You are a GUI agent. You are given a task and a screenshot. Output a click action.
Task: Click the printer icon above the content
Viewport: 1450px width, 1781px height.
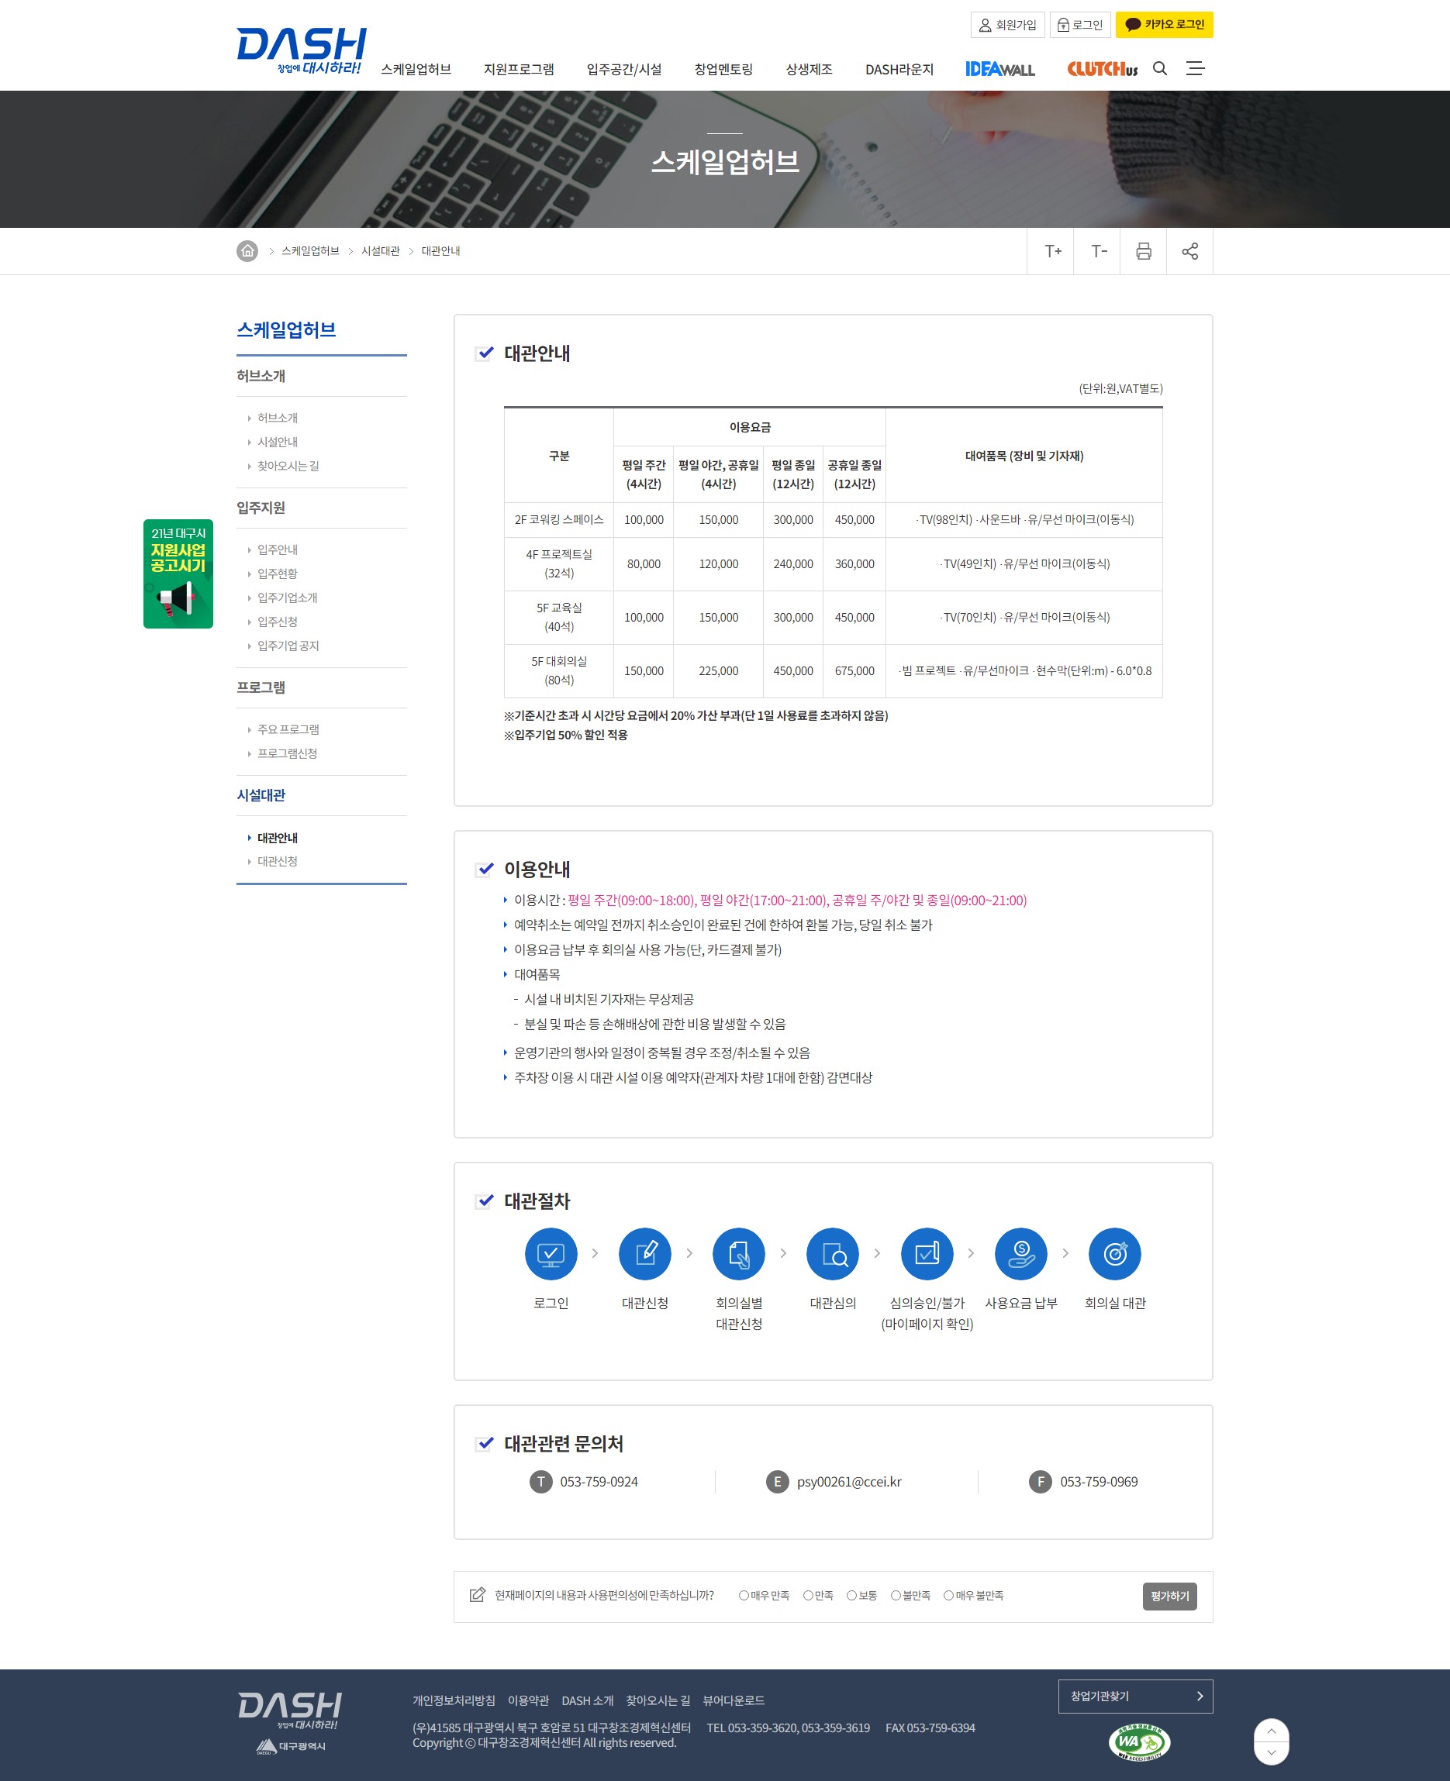tap(1144, 250)
